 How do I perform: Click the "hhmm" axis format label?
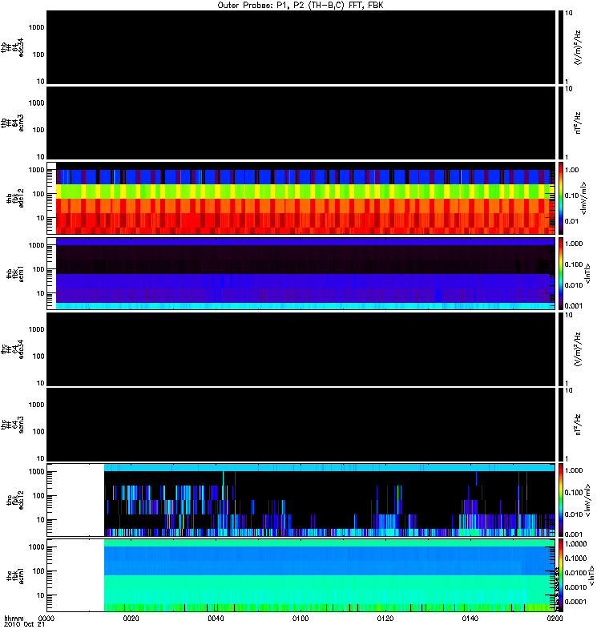pyautogui.click(x=14, y=619)
